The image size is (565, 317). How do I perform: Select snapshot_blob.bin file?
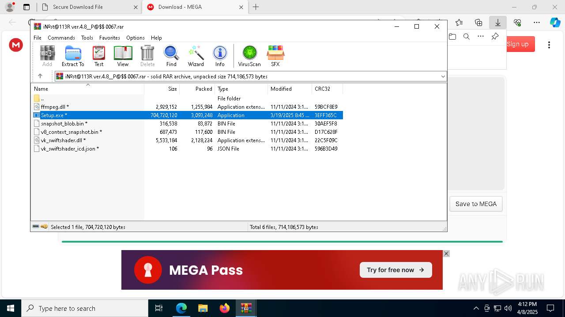click(x=187, y=124)
